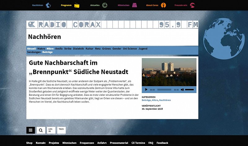Click the orange info icon next to About Corax

tap(163, 5)
